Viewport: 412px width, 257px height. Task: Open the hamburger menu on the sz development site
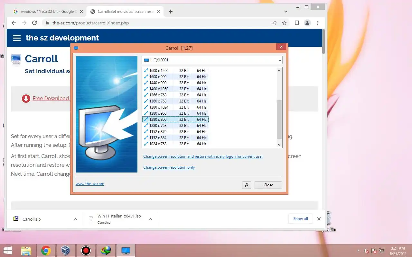pos(17,38)
